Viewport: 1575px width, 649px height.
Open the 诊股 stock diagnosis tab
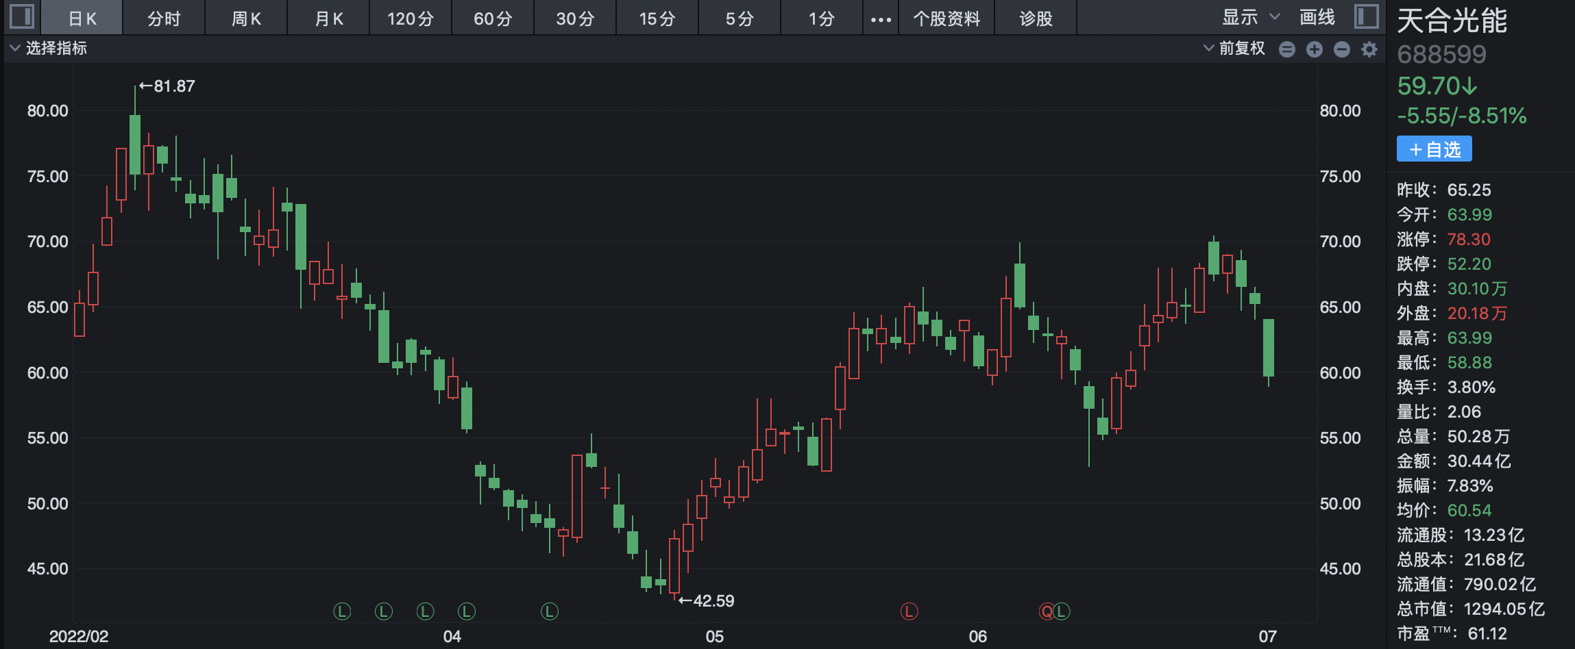point(1036,18)
